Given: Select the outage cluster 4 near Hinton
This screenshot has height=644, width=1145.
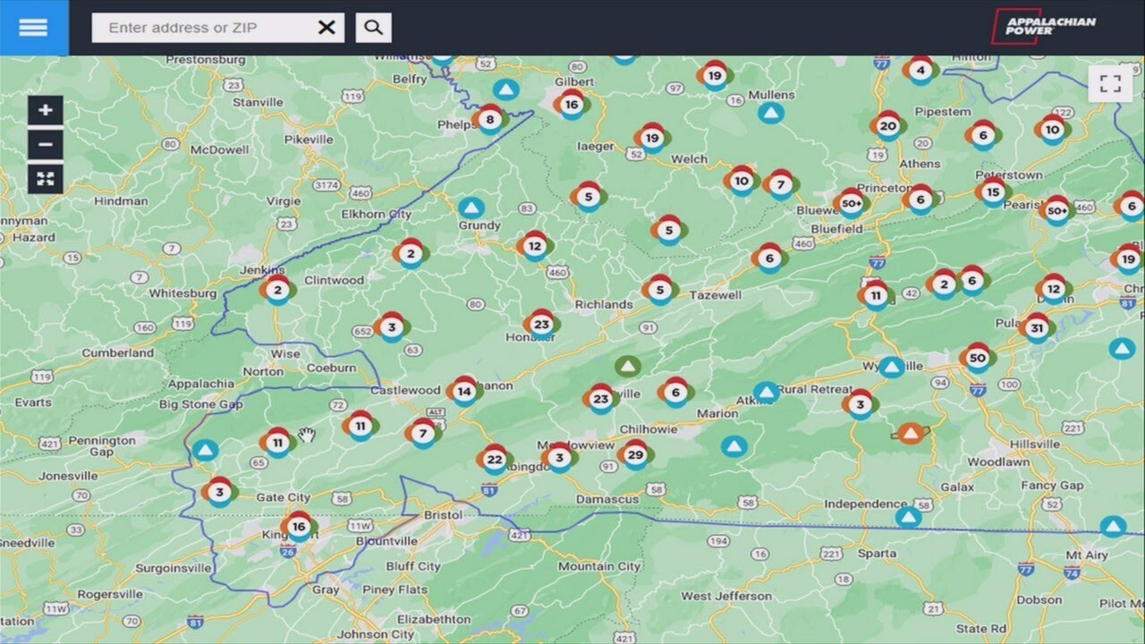Looking at the screenshot, I should (920, 70).
